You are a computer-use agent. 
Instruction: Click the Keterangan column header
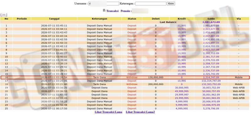99,19
